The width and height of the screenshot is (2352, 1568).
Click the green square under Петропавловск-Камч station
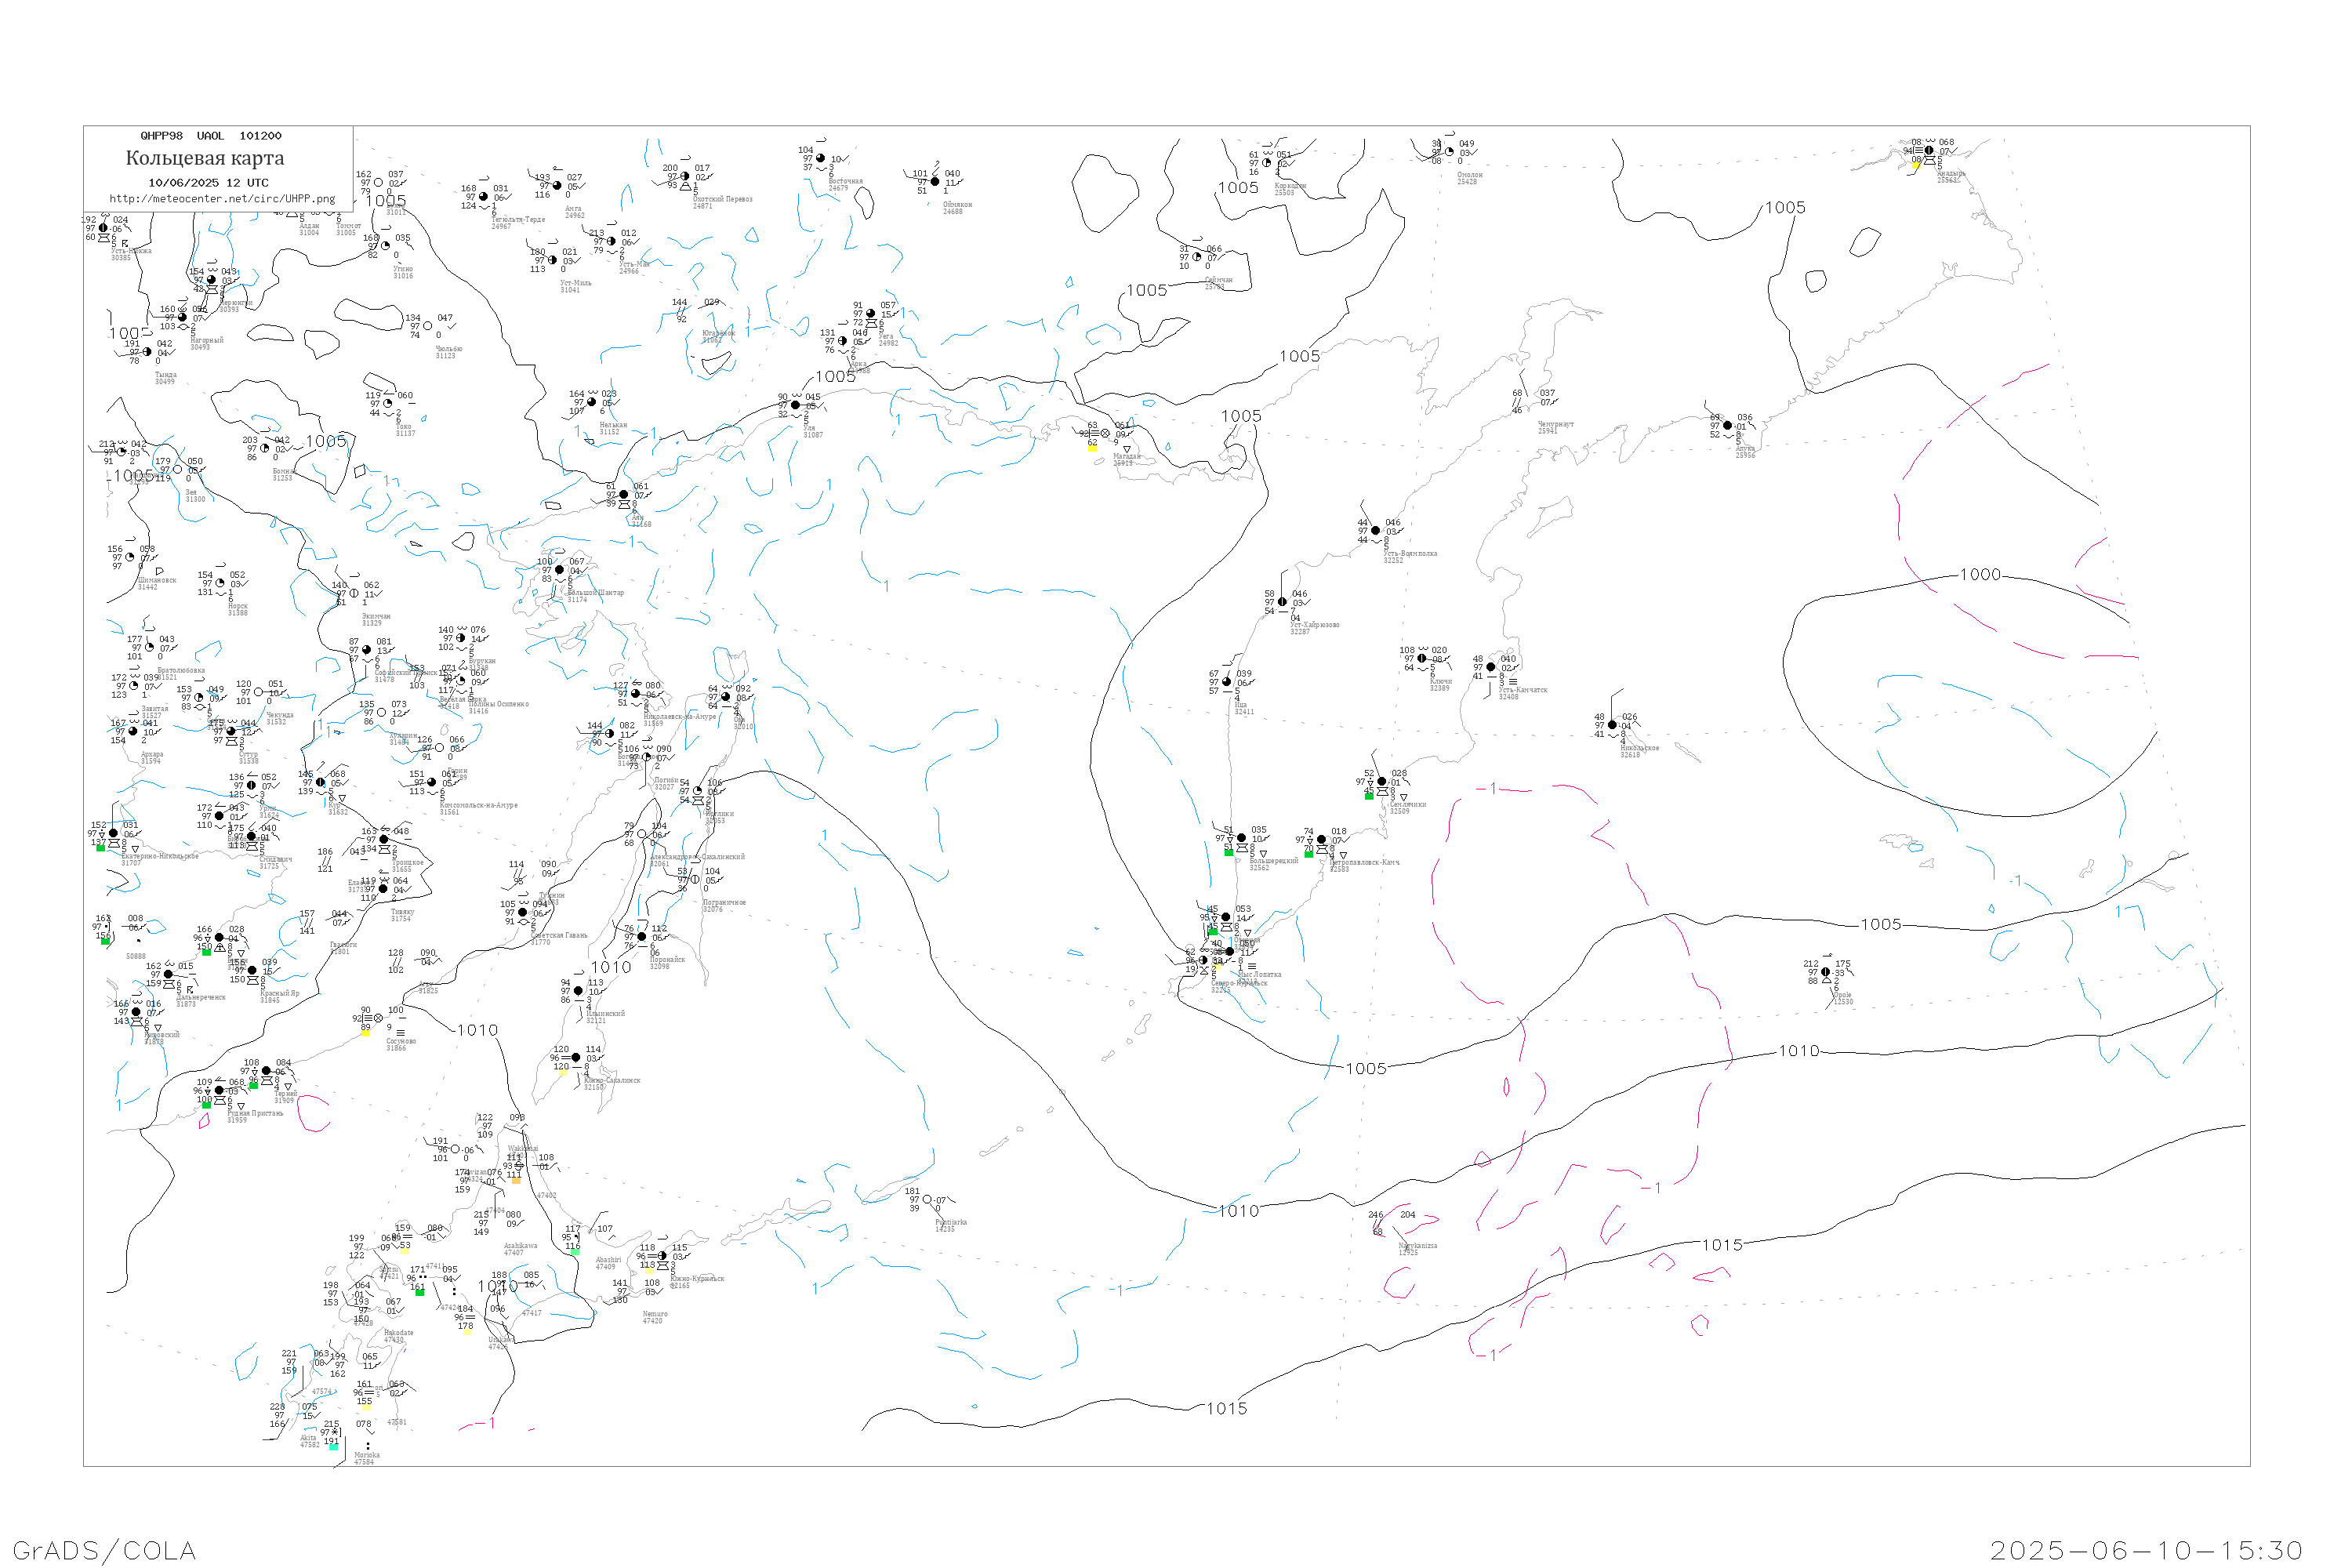[x=1308, y=854]
